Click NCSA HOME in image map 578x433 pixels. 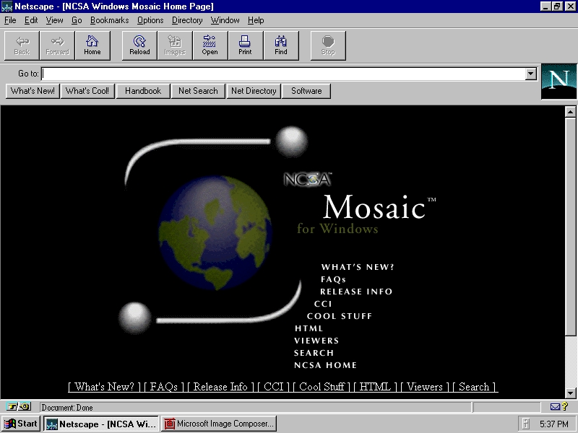click(325, 365)
